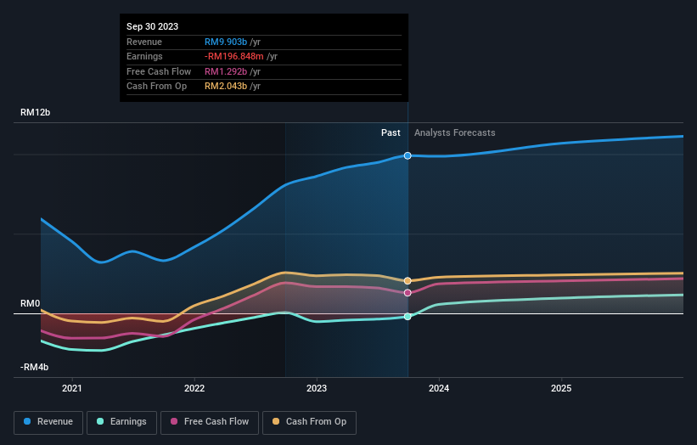Viewport: 697px width, 445px height.
Task: Click the RM2.043b cash from op value
Action: [226, 87]
